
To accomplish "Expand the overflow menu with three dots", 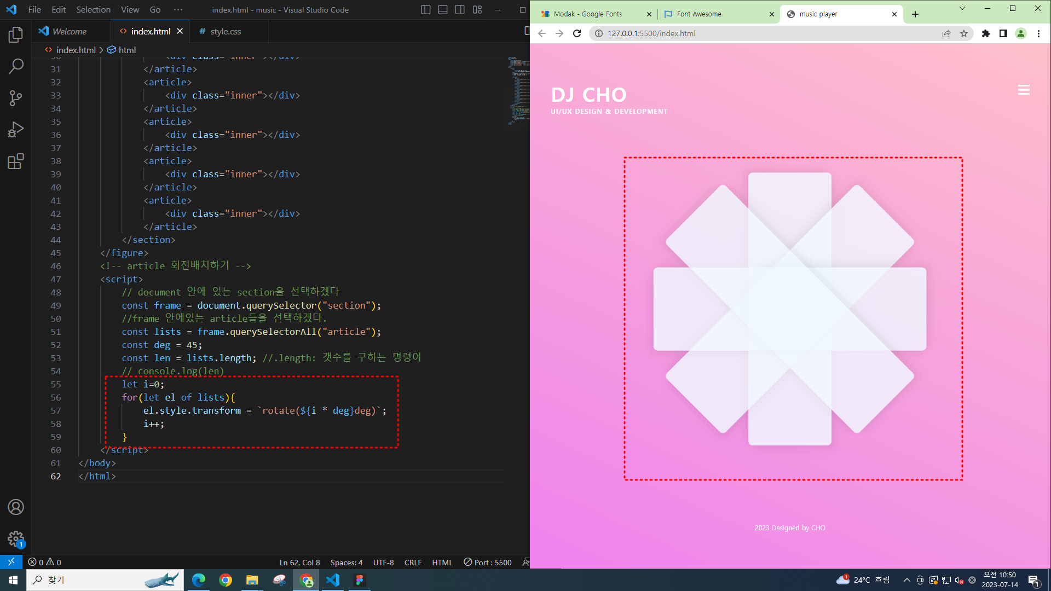I will click(x=178, y=10).
